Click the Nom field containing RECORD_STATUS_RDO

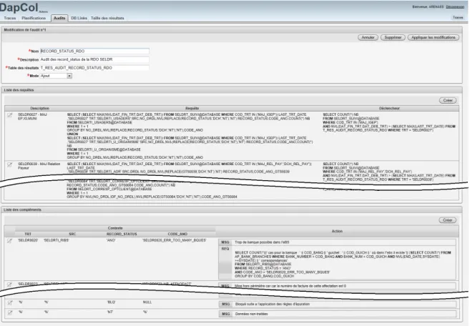point(94,51)
